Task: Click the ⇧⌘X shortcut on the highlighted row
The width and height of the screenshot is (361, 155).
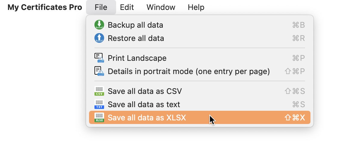Action: point(295,118)
